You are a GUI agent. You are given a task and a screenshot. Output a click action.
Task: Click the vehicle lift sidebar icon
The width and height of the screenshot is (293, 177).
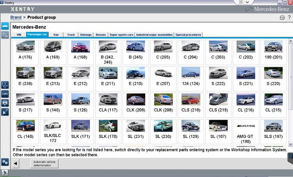coord(5,103)
